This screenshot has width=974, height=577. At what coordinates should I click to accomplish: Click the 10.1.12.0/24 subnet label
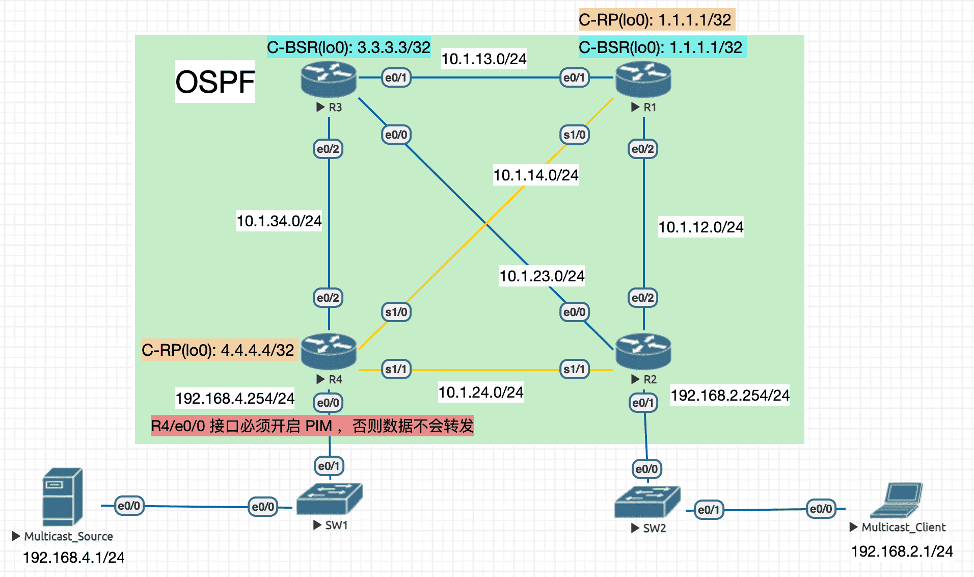[701, 227]
